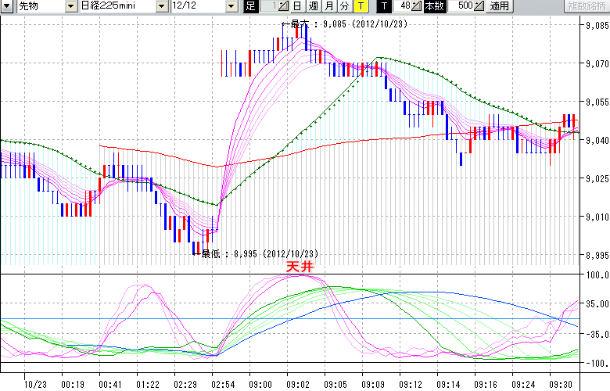Image resolution: width=610 pixels, height=391 pixels.
Task: Click the 最低 8,995 low price annotation
Action: [x=257, y=253]
